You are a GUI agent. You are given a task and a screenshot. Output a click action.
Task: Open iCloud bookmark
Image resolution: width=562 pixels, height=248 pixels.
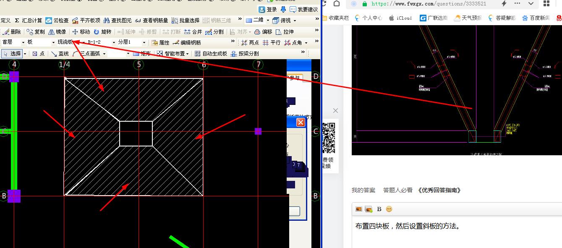[400, 18]
